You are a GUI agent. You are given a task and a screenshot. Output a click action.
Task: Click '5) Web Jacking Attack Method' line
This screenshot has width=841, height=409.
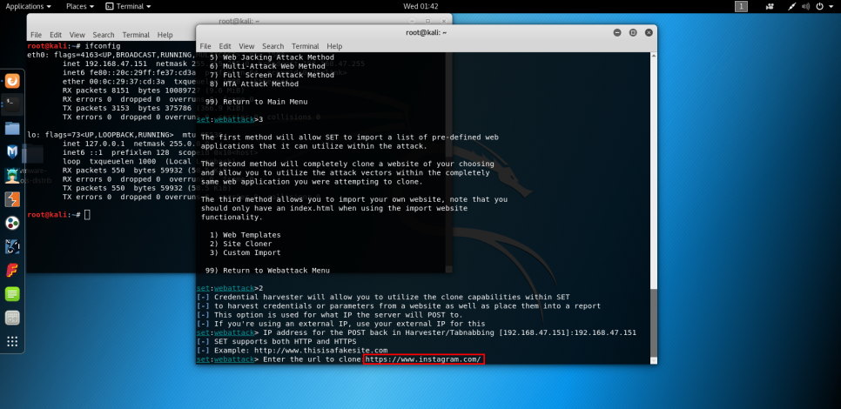click(272, 57)
